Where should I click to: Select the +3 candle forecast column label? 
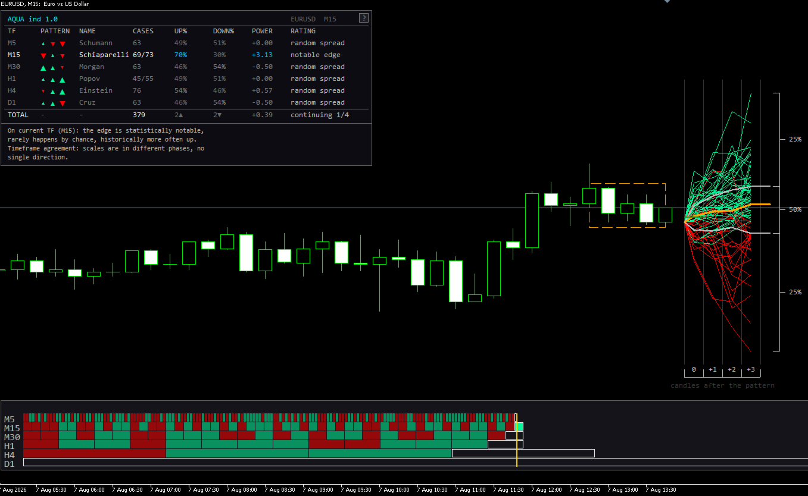751,370
